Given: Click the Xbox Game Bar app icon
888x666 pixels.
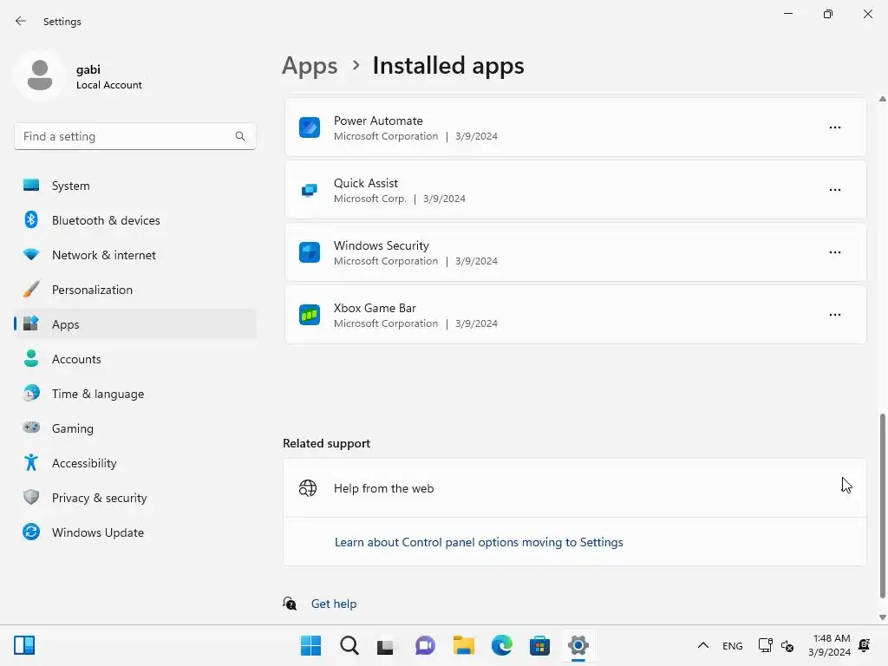Looking at the screenshot, I should (310, 315).
